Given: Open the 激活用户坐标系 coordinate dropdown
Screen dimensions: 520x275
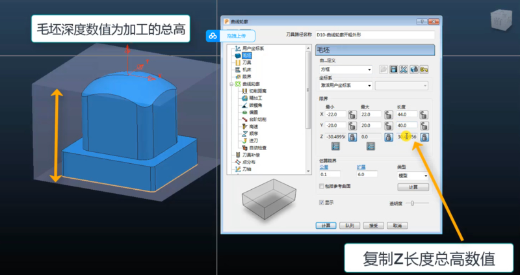Looking at the screenshot, I should (369, 86).
